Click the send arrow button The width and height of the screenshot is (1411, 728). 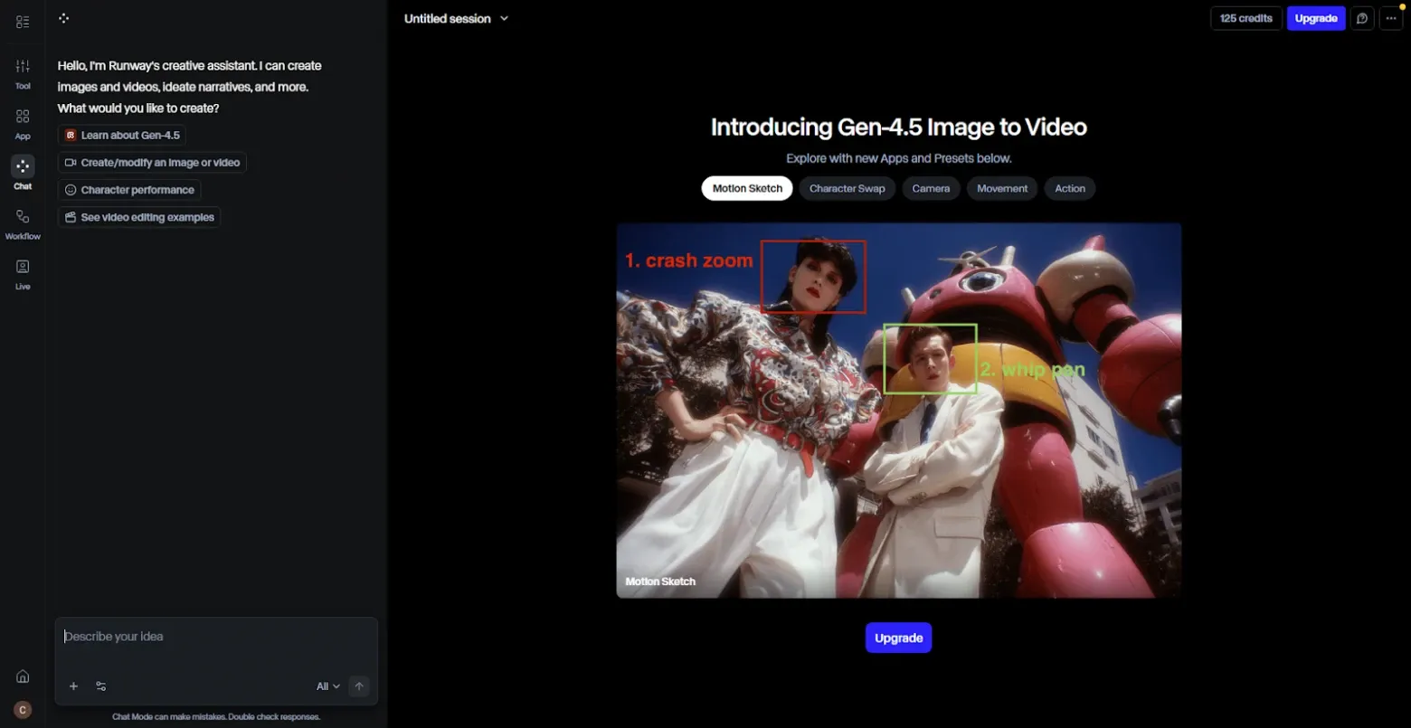point(359,686)
